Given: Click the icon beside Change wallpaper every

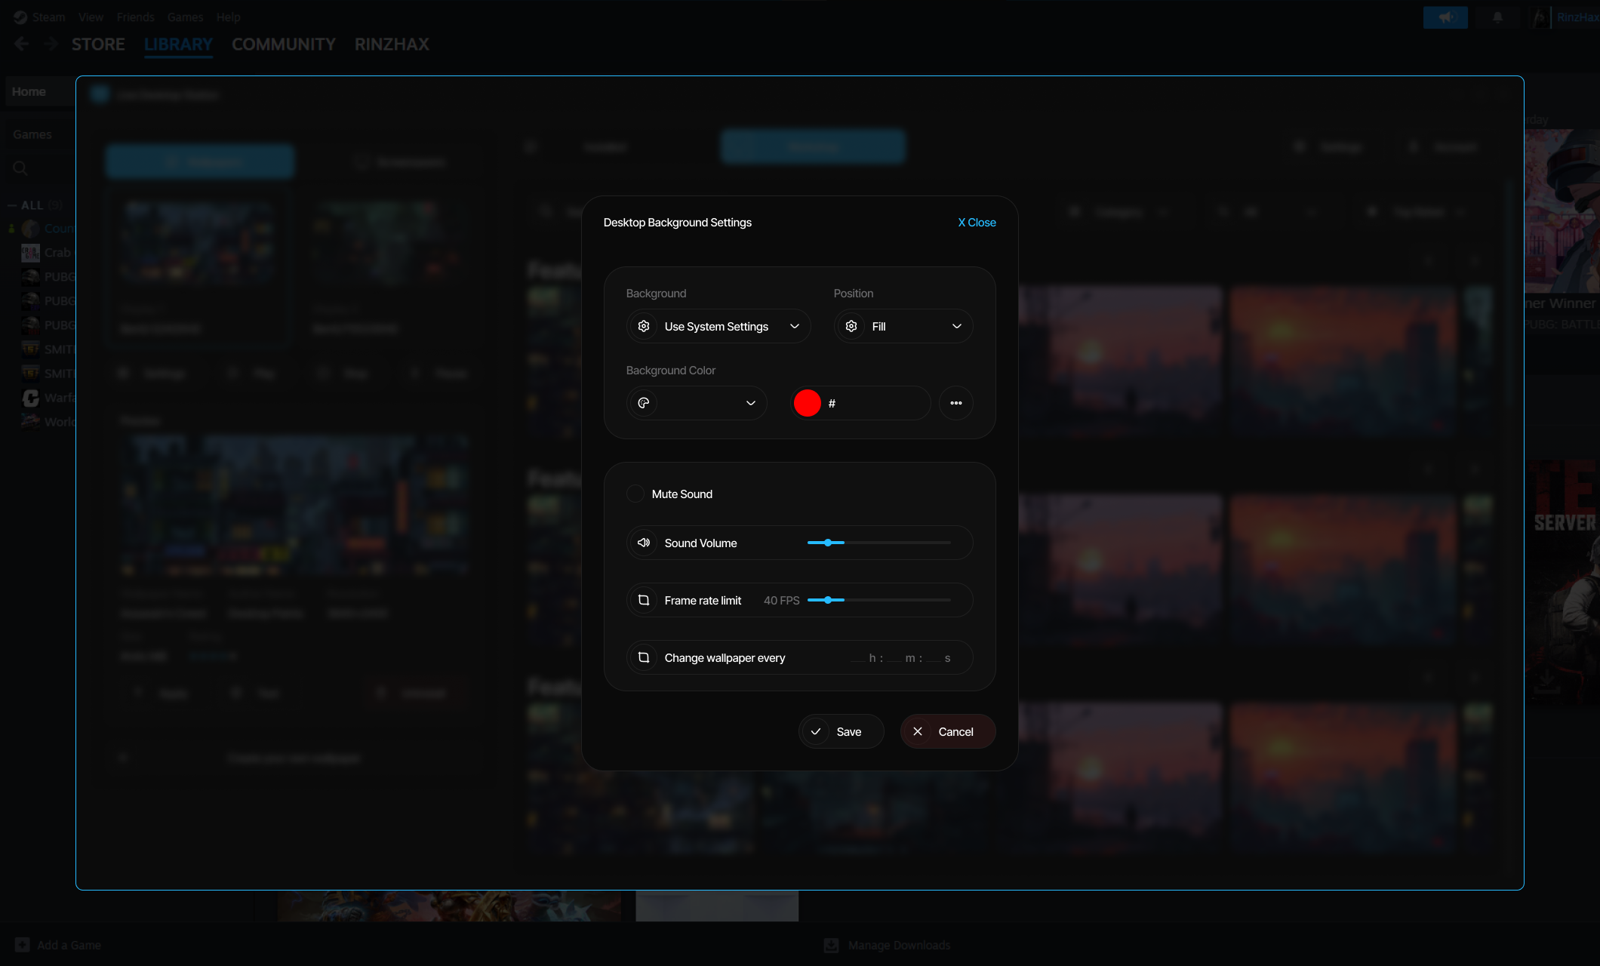Looking at the screenshot, I should tap(644, 657).
